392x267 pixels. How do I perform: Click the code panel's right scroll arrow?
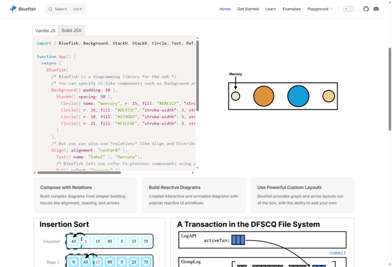pyautogui.click(x=193, y=172)
